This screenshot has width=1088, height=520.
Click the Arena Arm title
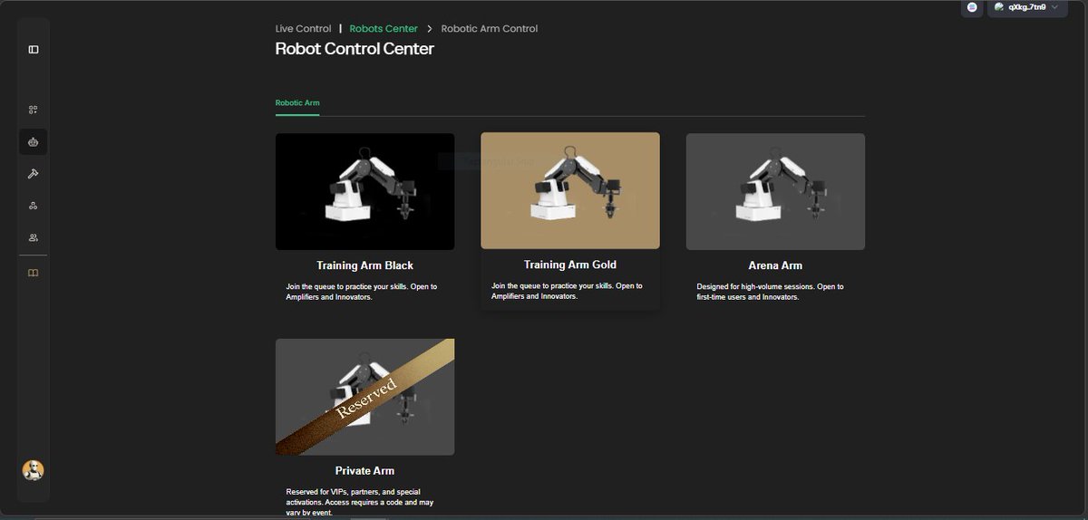775,265
